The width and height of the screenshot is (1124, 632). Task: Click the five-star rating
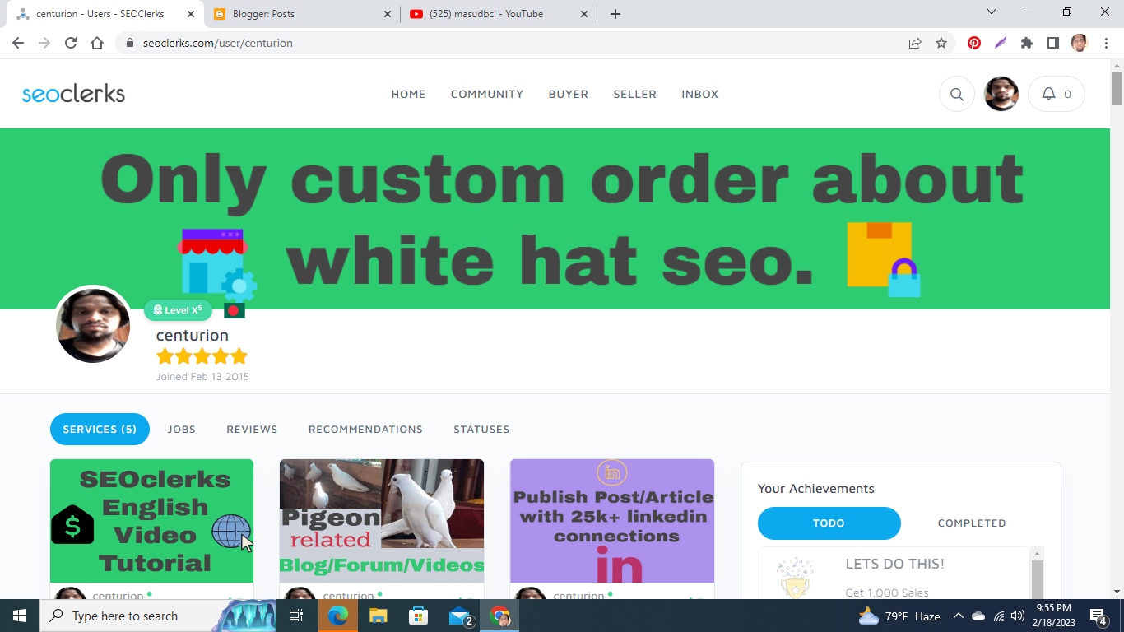click(x=202, y=356)
